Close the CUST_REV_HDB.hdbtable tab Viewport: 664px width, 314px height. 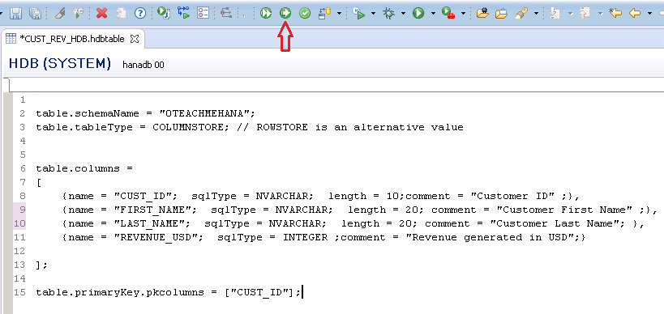tap(135, 39)
